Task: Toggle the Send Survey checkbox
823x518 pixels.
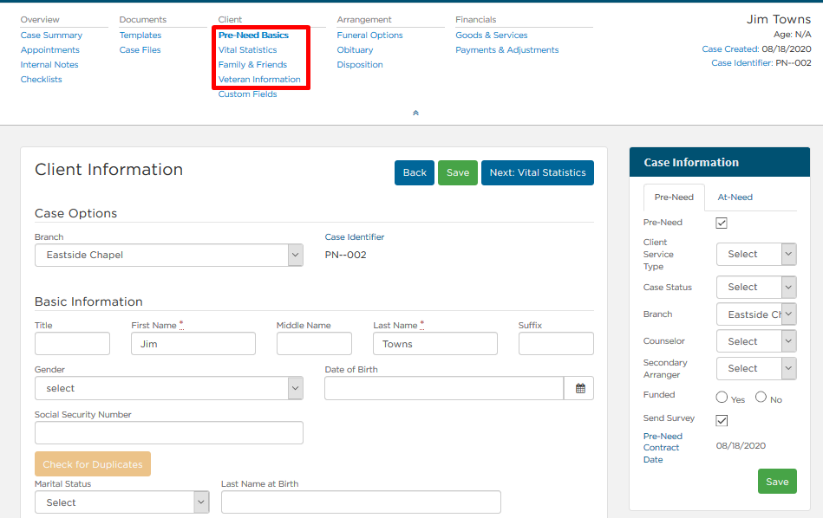Action: [x=722, y=420]
